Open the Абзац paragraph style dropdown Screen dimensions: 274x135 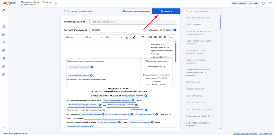94,37
